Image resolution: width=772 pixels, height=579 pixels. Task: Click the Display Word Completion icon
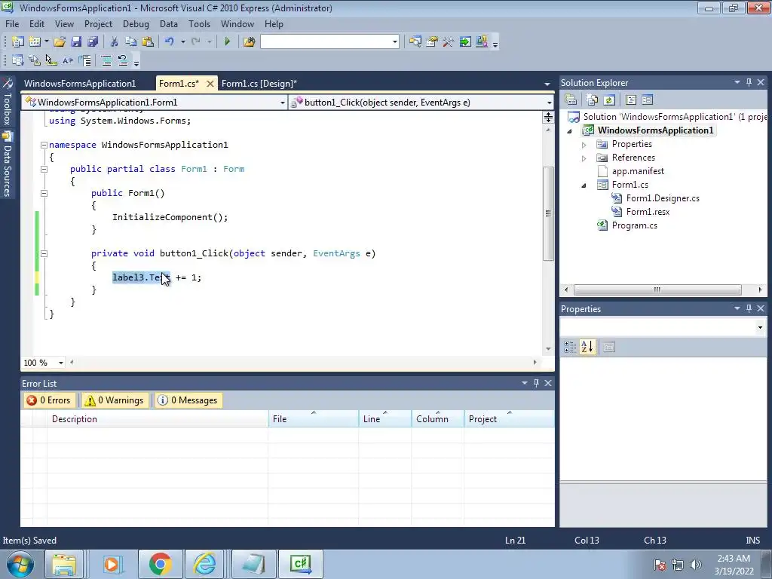67,60
